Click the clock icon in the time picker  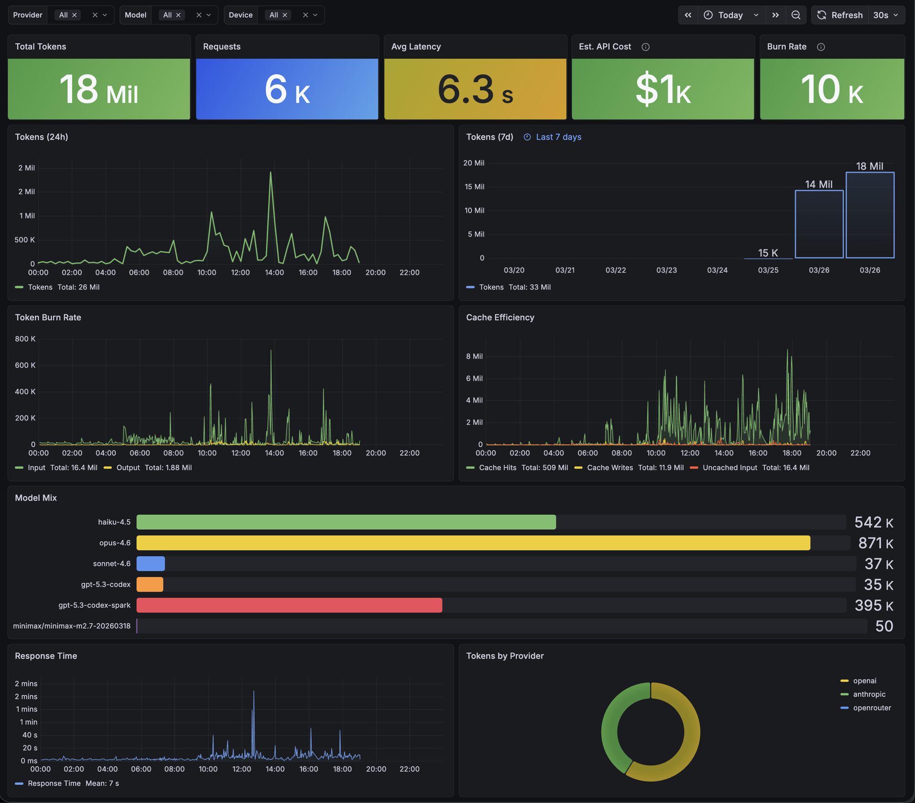click(708, 15)
